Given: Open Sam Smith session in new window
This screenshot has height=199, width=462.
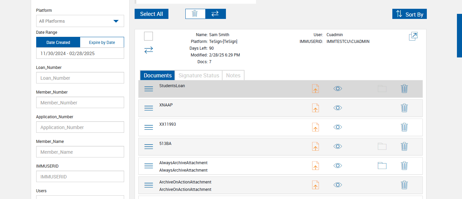Looking at the screenshot, I should [413, 36].
